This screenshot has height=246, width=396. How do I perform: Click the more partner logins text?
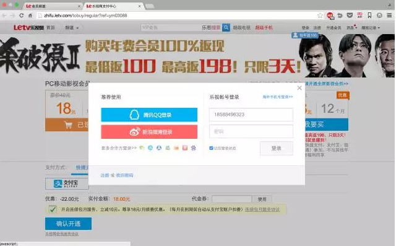pos(119,148)
